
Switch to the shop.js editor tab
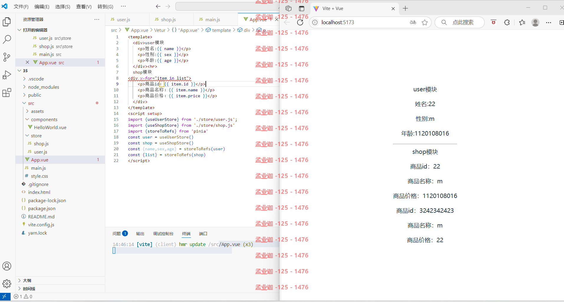pos(172,19)
